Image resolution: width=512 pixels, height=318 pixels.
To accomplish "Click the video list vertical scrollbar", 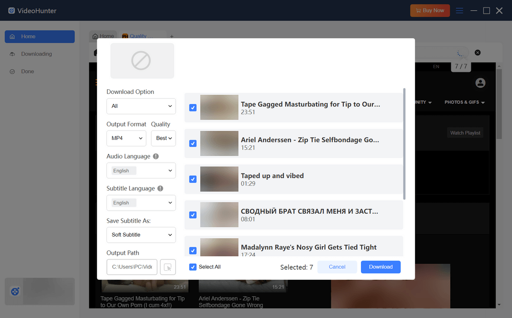I will [x=404, y=144].
